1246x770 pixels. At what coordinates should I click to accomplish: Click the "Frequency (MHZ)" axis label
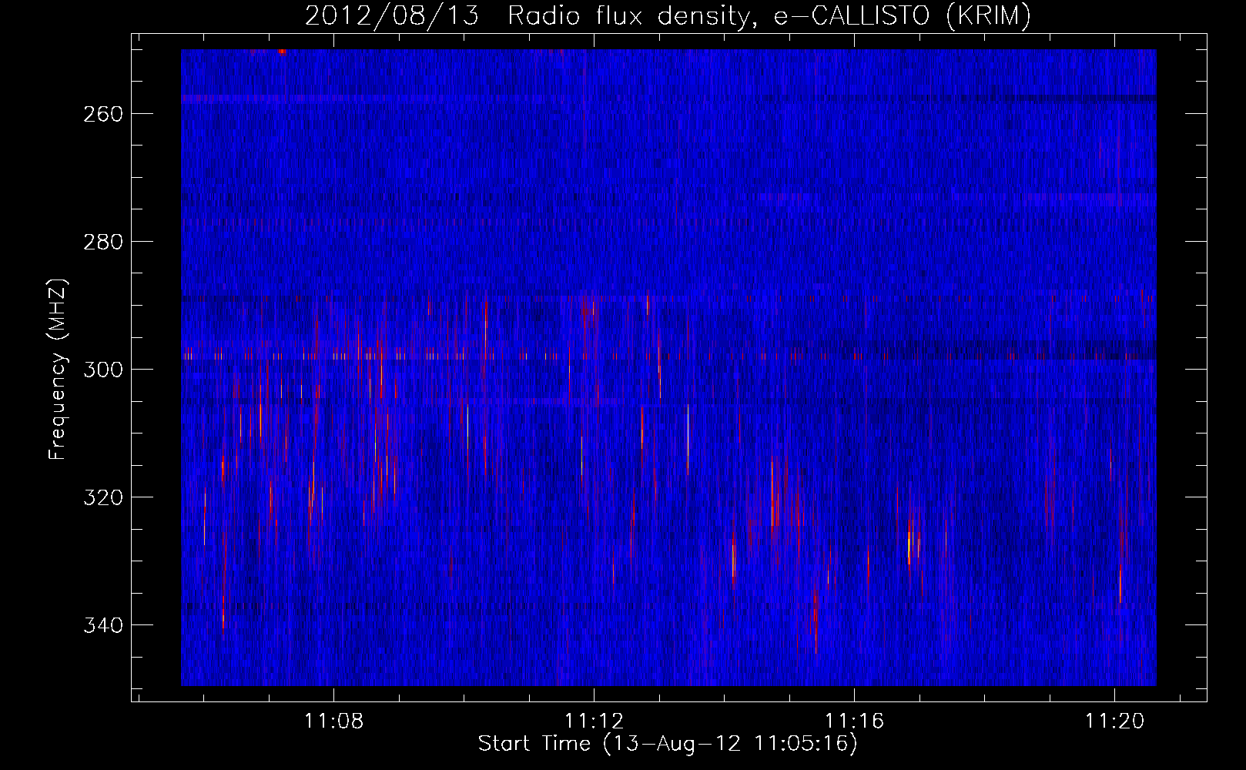click(x=58, y=370)
